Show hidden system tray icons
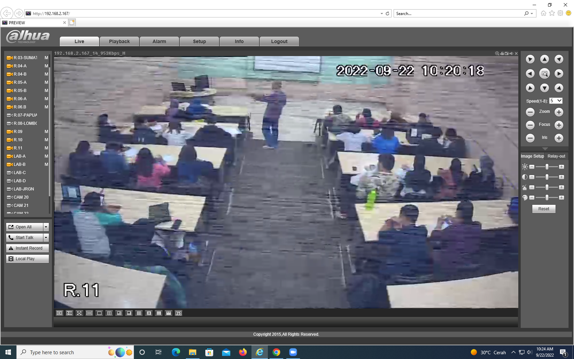Screen dimensions: 574x359 513,352
